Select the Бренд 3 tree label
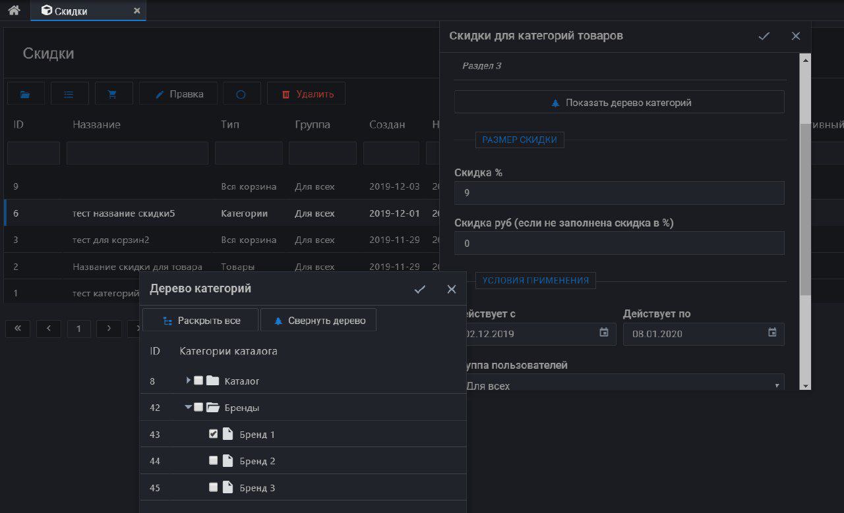Image resolution: width=844 pixels, height=513 pixels. click(257, 488)
